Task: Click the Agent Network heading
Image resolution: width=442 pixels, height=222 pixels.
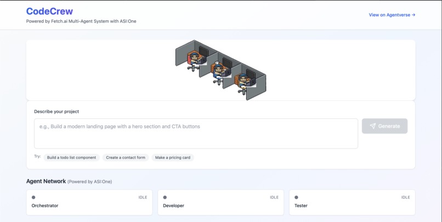Action: click(46, 181)
